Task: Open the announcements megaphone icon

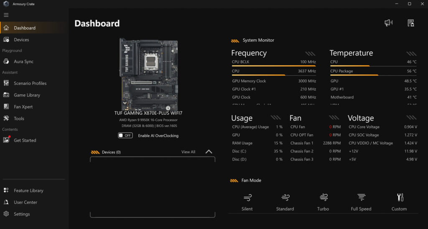Action: (x=388, y=23)
